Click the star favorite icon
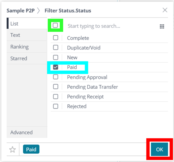 (13, 149)
